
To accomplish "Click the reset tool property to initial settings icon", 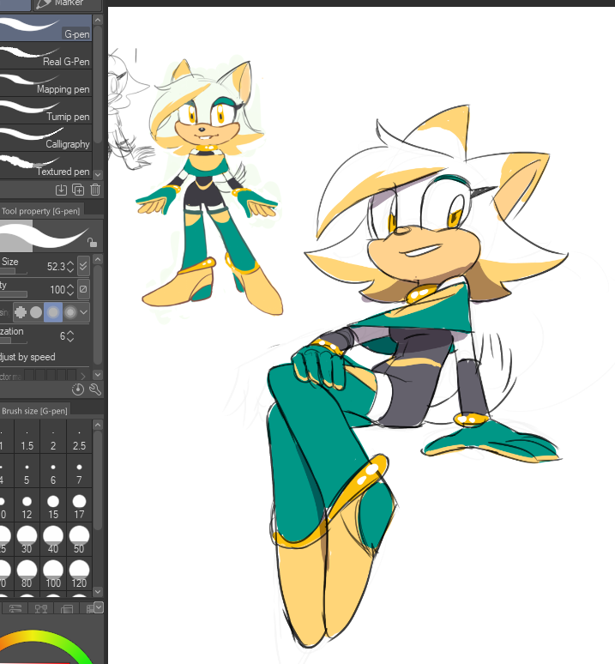I will pos(78,389).
